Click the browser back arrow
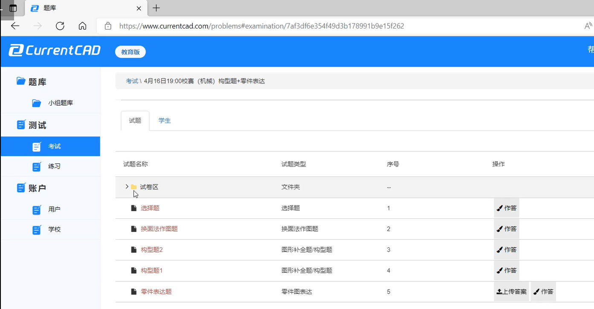The width and height of the screenshot is (594, 309). pos(15,26)
